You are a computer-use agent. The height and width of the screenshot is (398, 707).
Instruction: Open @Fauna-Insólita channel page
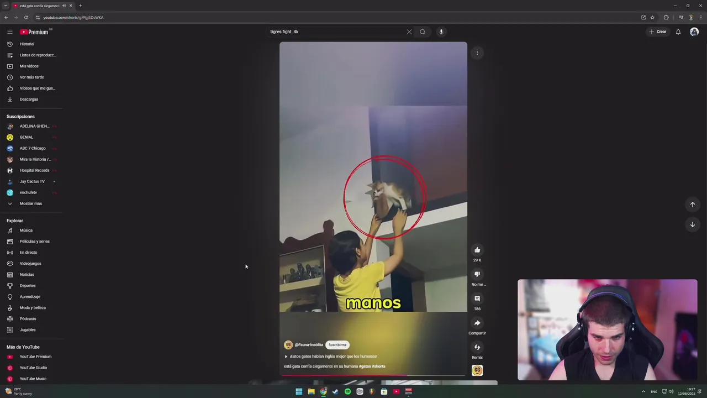(309, 345)
